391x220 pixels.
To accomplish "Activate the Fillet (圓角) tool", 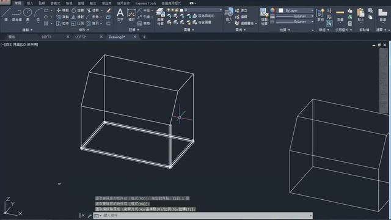I will click(93, 17).
